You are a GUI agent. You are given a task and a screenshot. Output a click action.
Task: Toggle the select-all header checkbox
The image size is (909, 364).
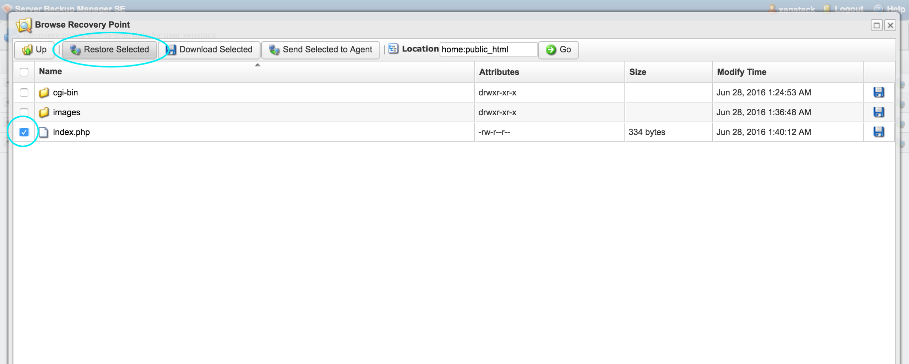(24, 72)
